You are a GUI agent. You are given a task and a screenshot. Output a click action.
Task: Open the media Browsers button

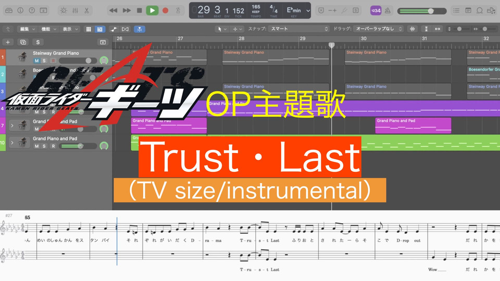coord(491,10)
